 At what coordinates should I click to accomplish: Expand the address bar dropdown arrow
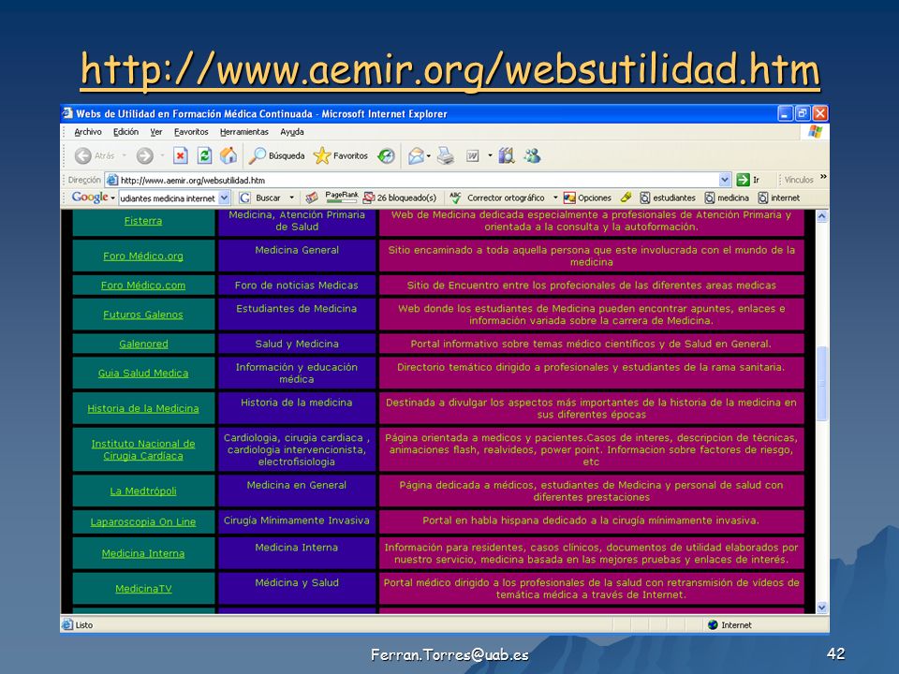tap(725, 180)
